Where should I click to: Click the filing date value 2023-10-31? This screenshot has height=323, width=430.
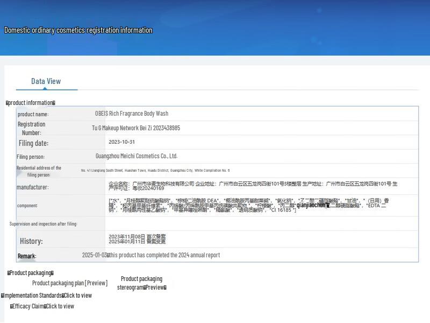click(x=121, y=142)
